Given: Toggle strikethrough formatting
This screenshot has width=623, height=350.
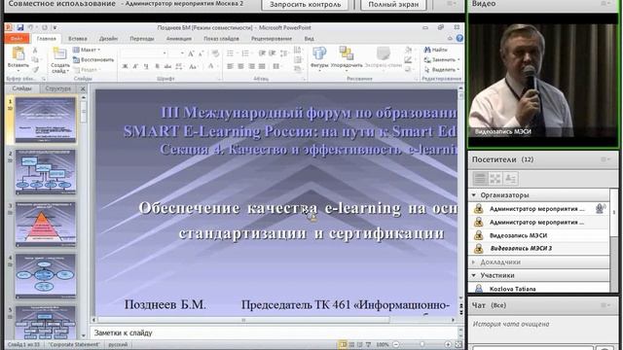Looking at the screenshot, I should (x=168, y=66).
